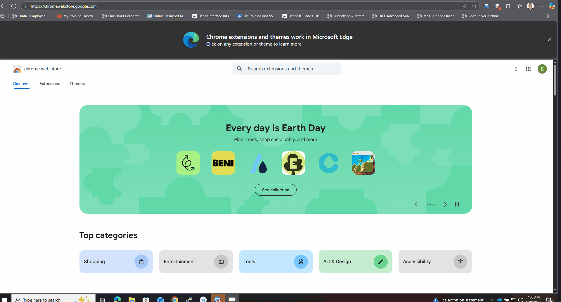
Task: Dismiss the Microsoft Edge extensions banner
Action: (549, 40)
